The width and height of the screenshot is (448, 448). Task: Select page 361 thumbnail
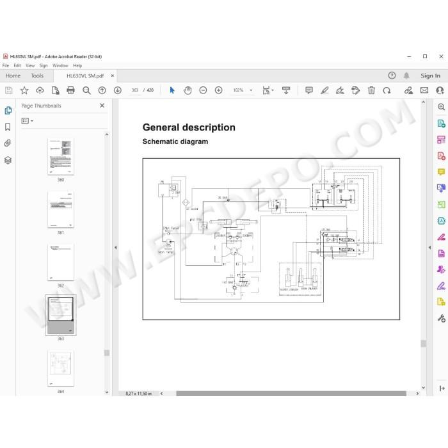tap(61, 209)
